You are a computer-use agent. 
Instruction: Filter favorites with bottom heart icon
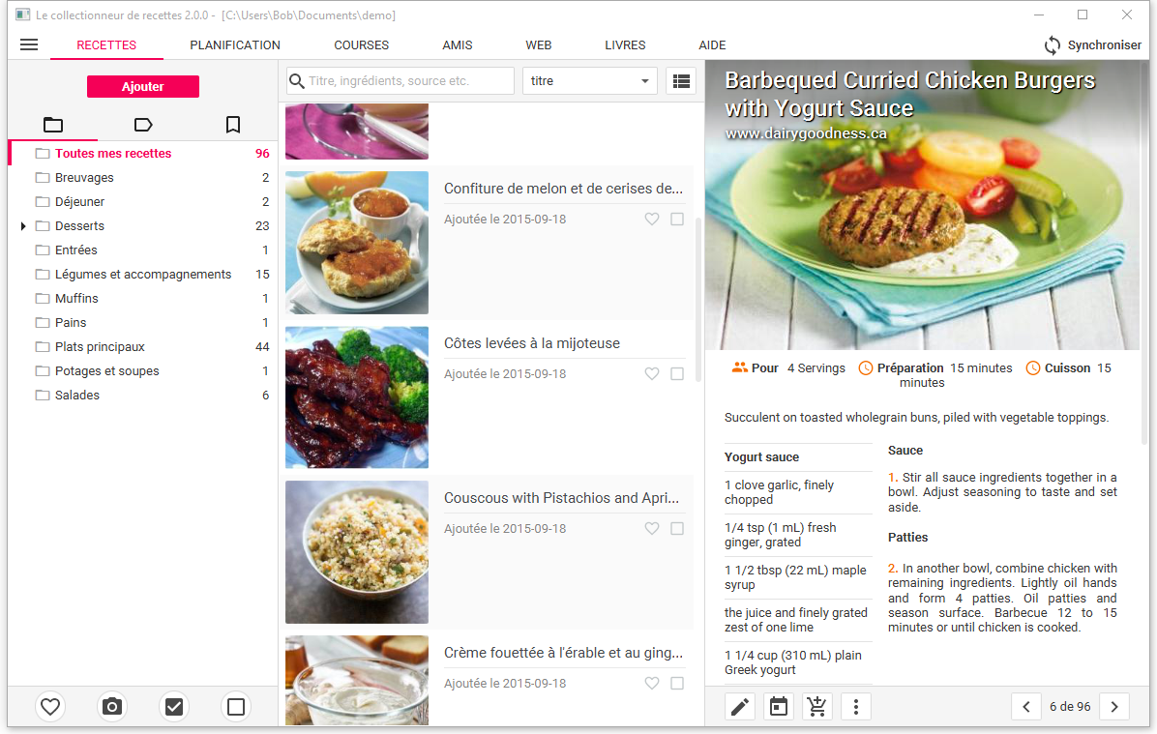coord(50,707)
